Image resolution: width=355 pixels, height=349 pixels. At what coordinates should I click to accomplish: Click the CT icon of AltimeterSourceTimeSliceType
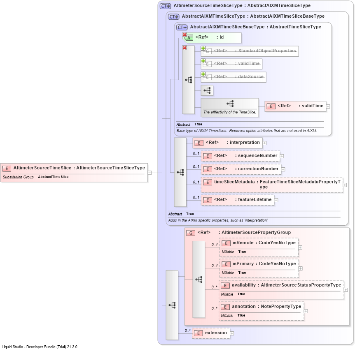[x=165, y=6]
